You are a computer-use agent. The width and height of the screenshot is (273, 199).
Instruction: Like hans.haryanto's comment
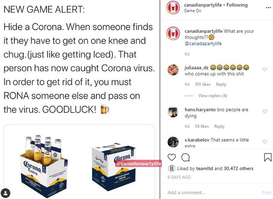(x=265, y=111)
